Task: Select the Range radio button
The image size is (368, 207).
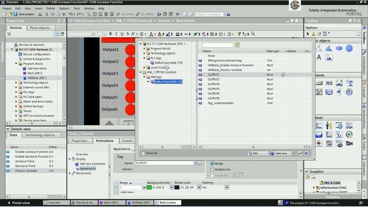Action: tap(212, 163)
